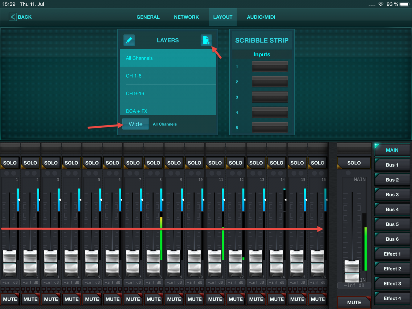Image resolution: width=412 pixels, height=309 pixels.
Task: Solo channel 16
Action: click(317, 163)
